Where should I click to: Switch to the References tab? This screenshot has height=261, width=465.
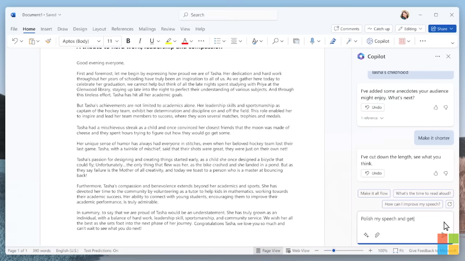tap(122, 29)
